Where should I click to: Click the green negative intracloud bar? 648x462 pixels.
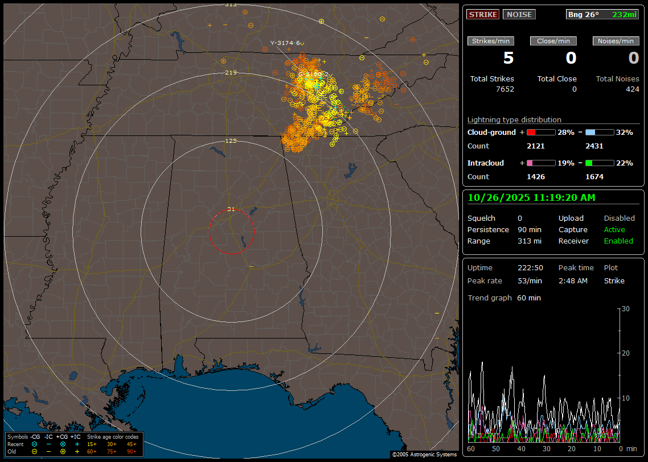(x=599, y=163)
